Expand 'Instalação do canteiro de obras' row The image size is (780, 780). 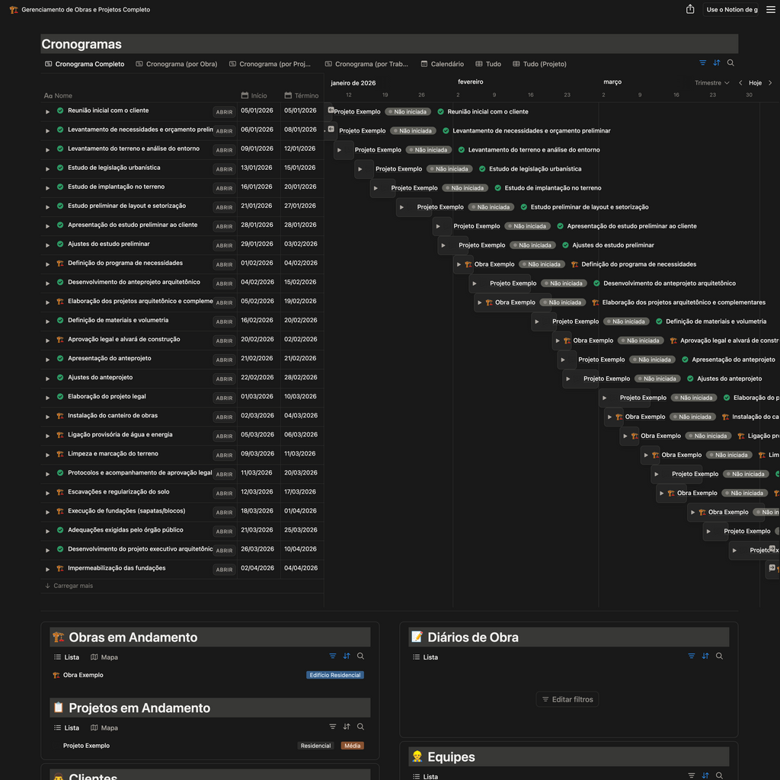47,416
